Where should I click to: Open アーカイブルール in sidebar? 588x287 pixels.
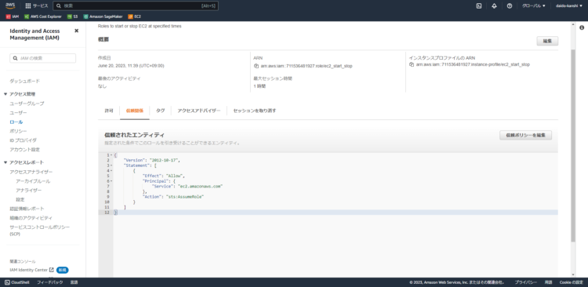33,181
